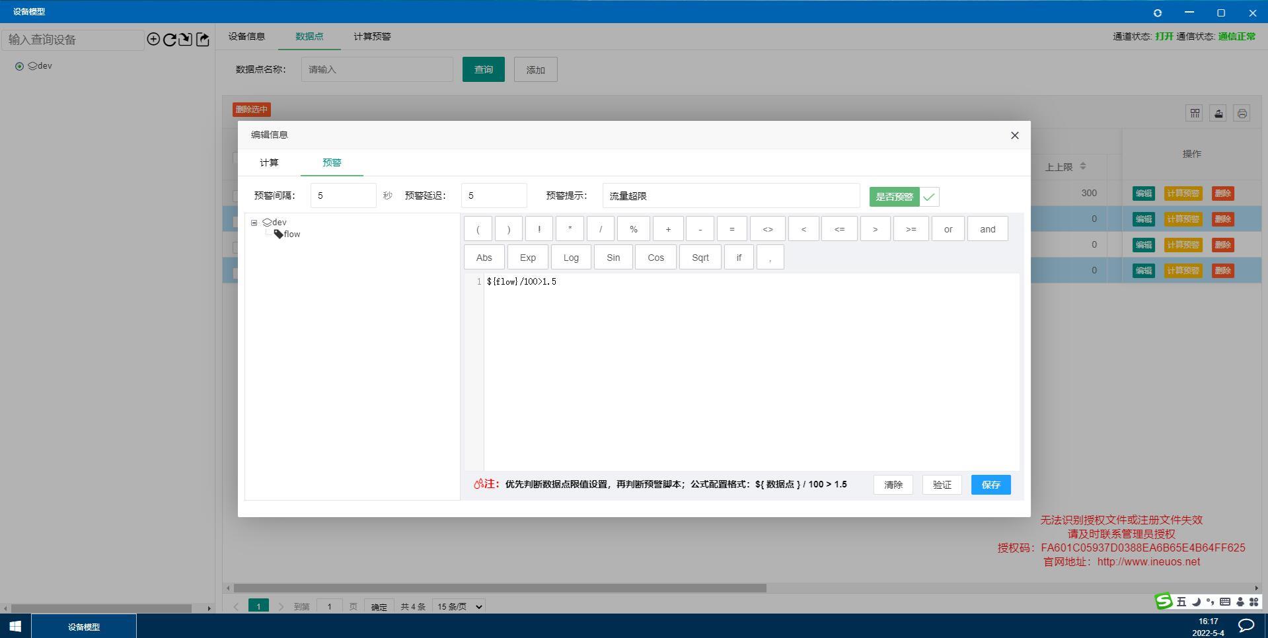Image resolution: width=1268 pixels, height=638 pixels.
Task: Insert the if function
Action: pyautogui.click(x=739, y=258)
